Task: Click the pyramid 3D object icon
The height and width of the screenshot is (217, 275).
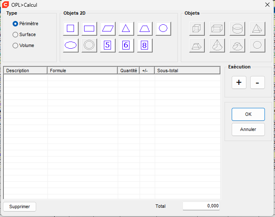Action: pyautogui.click(x=257, y=29)
